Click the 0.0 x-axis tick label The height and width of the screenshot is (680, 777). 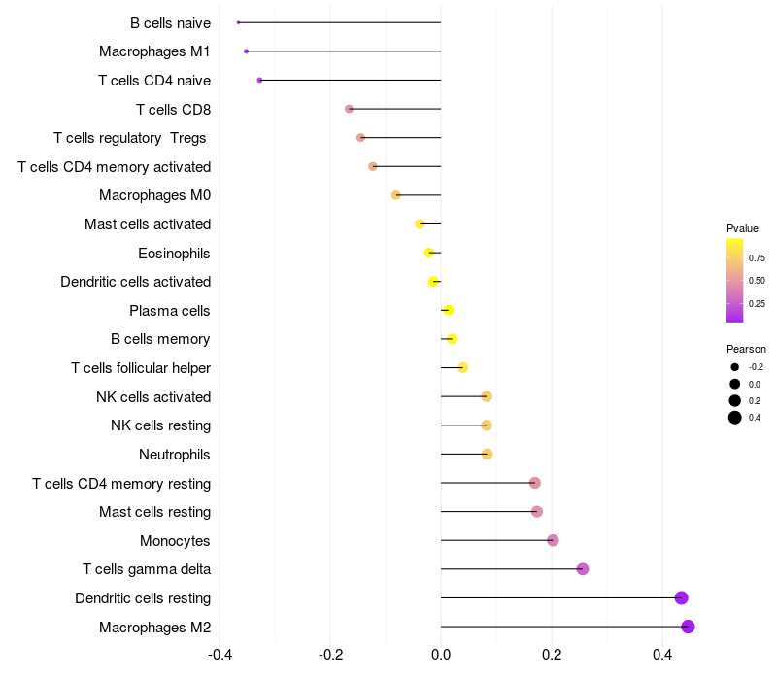[441, 655]
